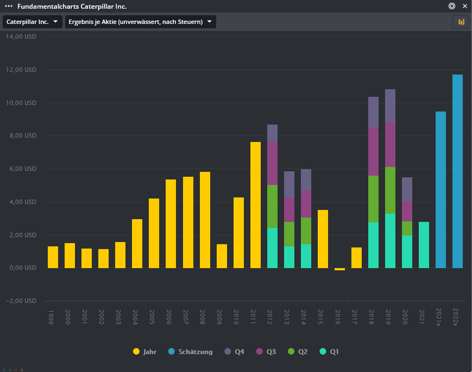Click the 2022e x-axis label
The width and height of the screenshot is (472, 372).
point(456,317)
